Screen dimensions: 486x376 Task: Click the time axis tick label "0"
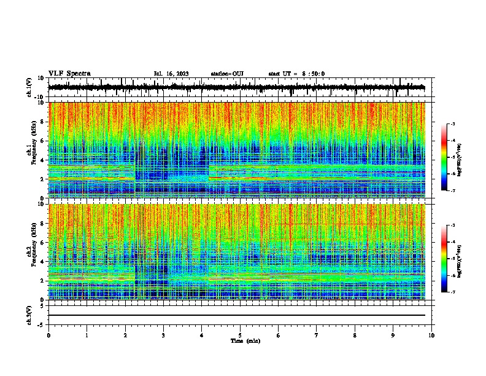click(48, 335)
